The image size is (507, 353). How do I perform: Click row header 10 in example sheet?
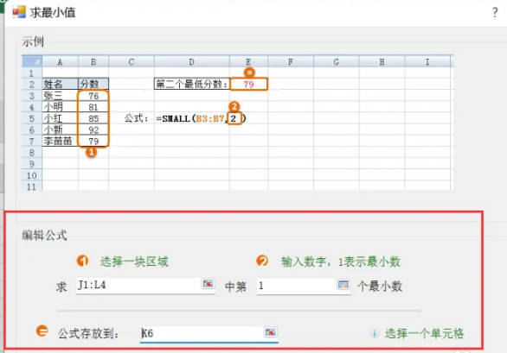pos(32,175)
